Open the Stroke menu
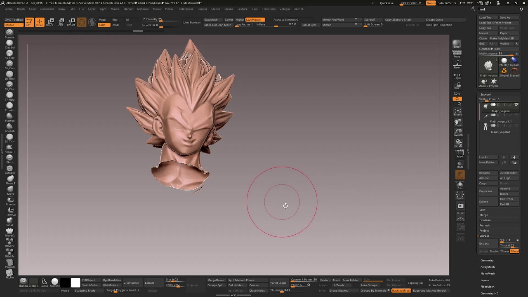Screen dimensions: 528x297 click(x=229, y=9)
